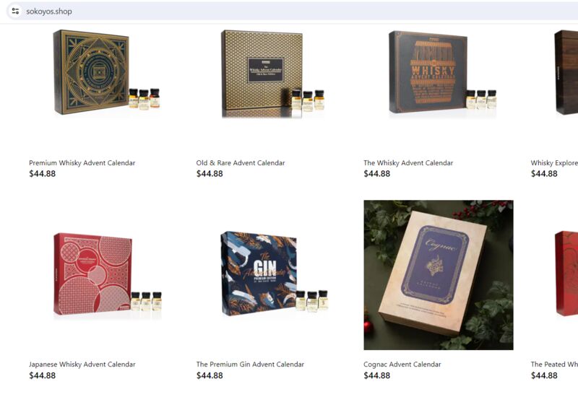Screen dimensions: 578x402
Task: Click The Premium Gin Advent Calendar title
Action: coord(250,364)
